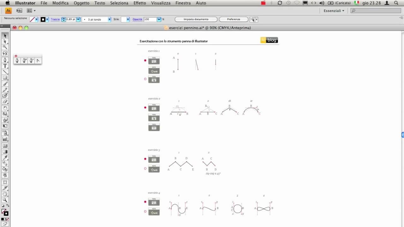Click the vertical scrollbar handle at right edge
The height and width of the screenshot is (227, 404).
[x=403, y=135]
